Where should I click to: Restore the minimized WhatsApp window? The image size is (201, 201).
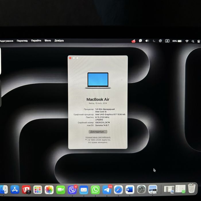[x=180, y=189]
